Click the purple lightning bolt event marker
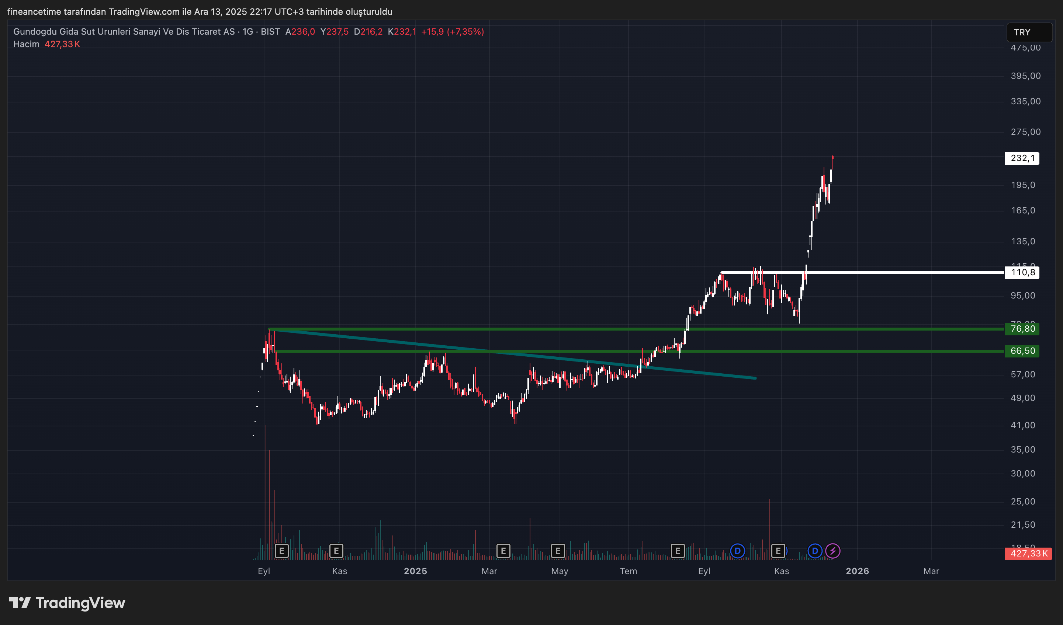Image resolution: width=1063 pixels, height=625 pixels. (832, 551)
